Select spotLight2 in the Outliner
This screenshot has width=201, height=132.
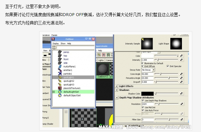(69, 81)
